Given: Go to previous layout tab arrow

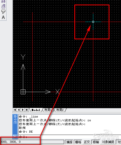Looking at the screenshot, I should pyautogui.click(x=19, y=110).
